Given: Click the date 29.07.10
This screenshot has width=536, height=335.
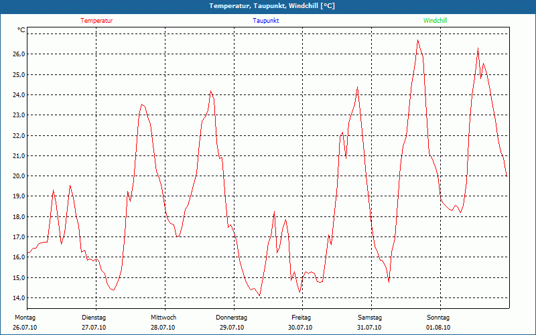Looking at the screenshot, I should tap(232, 328).
